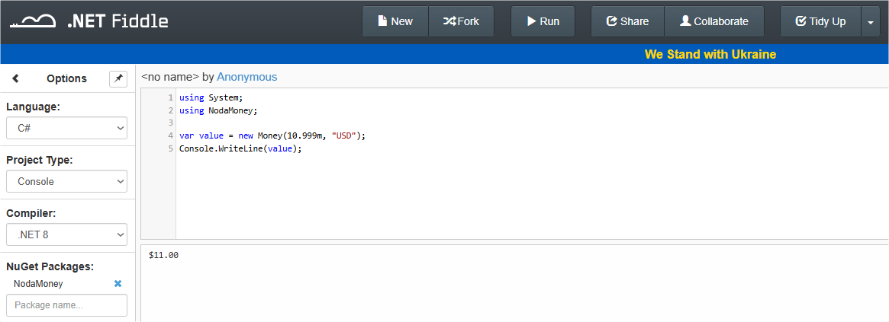Open the Compiler dropdown showing .NET 8
Screen dimensions: 889x322
67,234
